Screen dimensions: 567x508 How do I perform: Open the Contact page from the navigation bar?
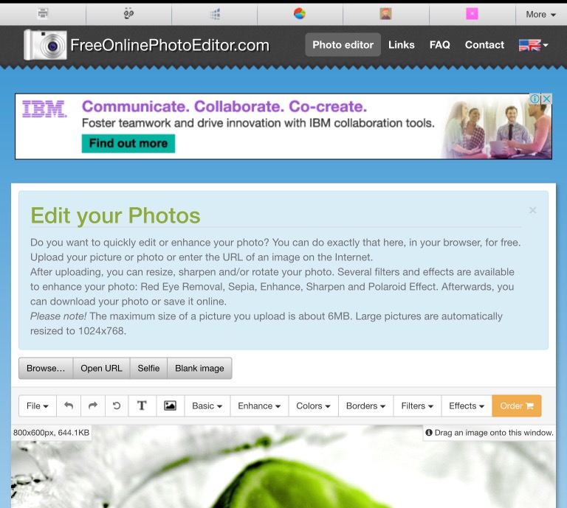[x=484, y=45]
